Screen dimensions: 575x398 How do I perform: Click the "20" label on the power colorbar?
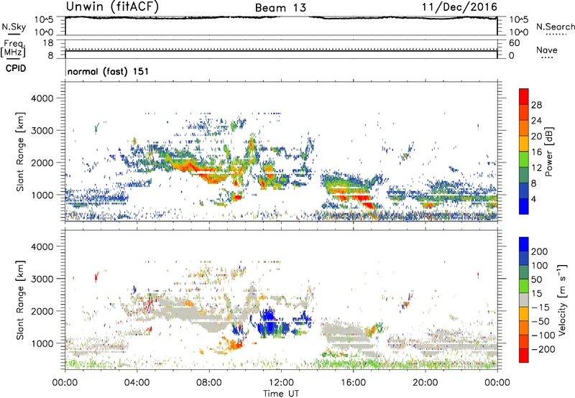[536, 136]
